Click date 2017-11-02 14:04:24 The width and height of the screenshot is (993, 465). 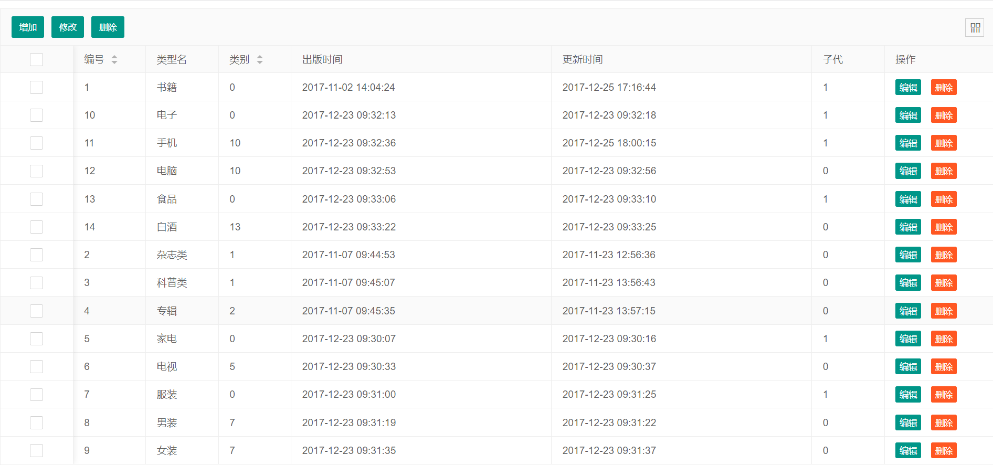coord(348,87)
